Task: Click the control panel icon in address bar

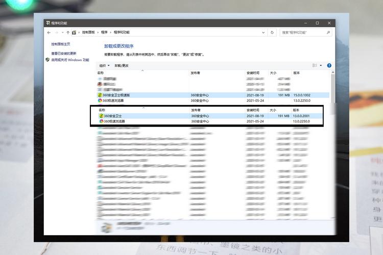Action: tap(74, 33)
